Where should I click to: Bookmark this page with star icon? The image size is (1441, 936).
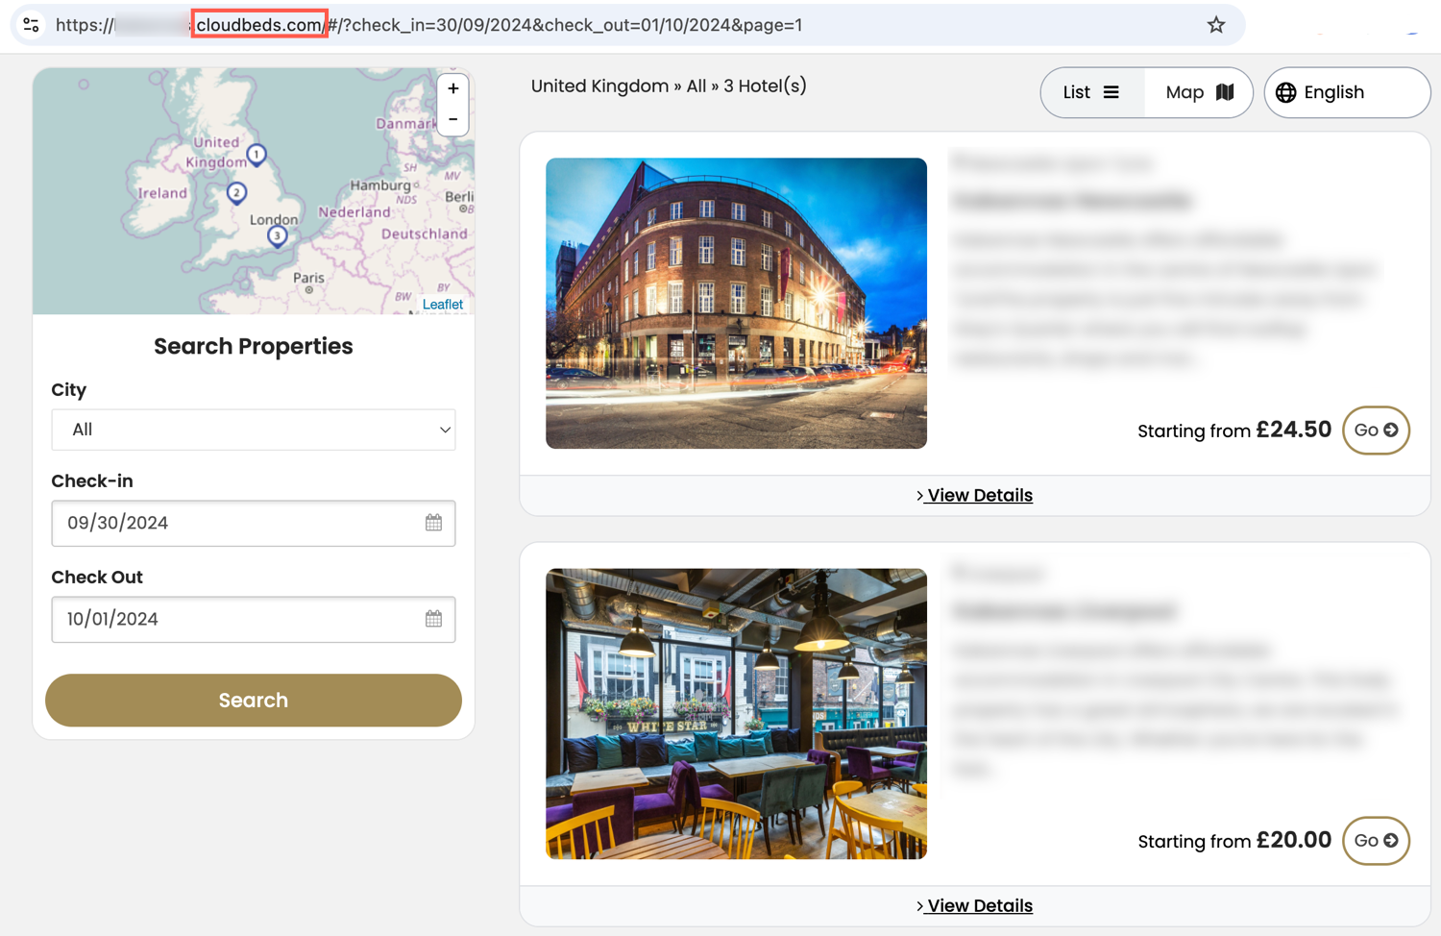(x=1216, y=25)
